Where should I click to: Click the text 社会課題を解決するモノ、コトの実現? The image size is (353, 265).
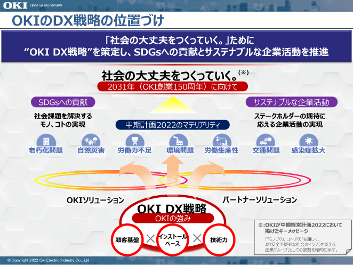coord(63,120)
